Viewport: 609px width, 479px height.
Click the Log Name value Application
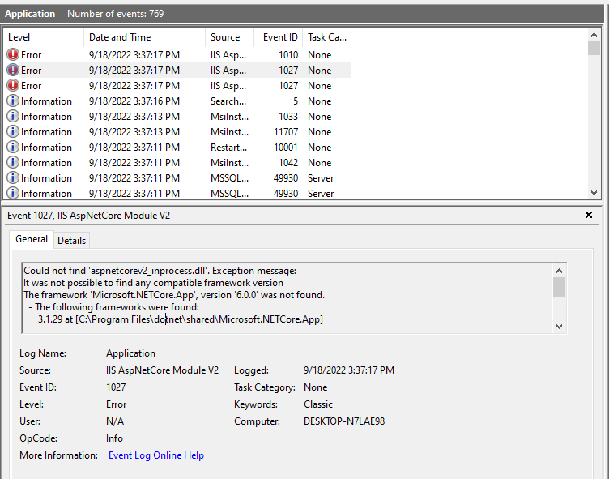coord(130,353)
